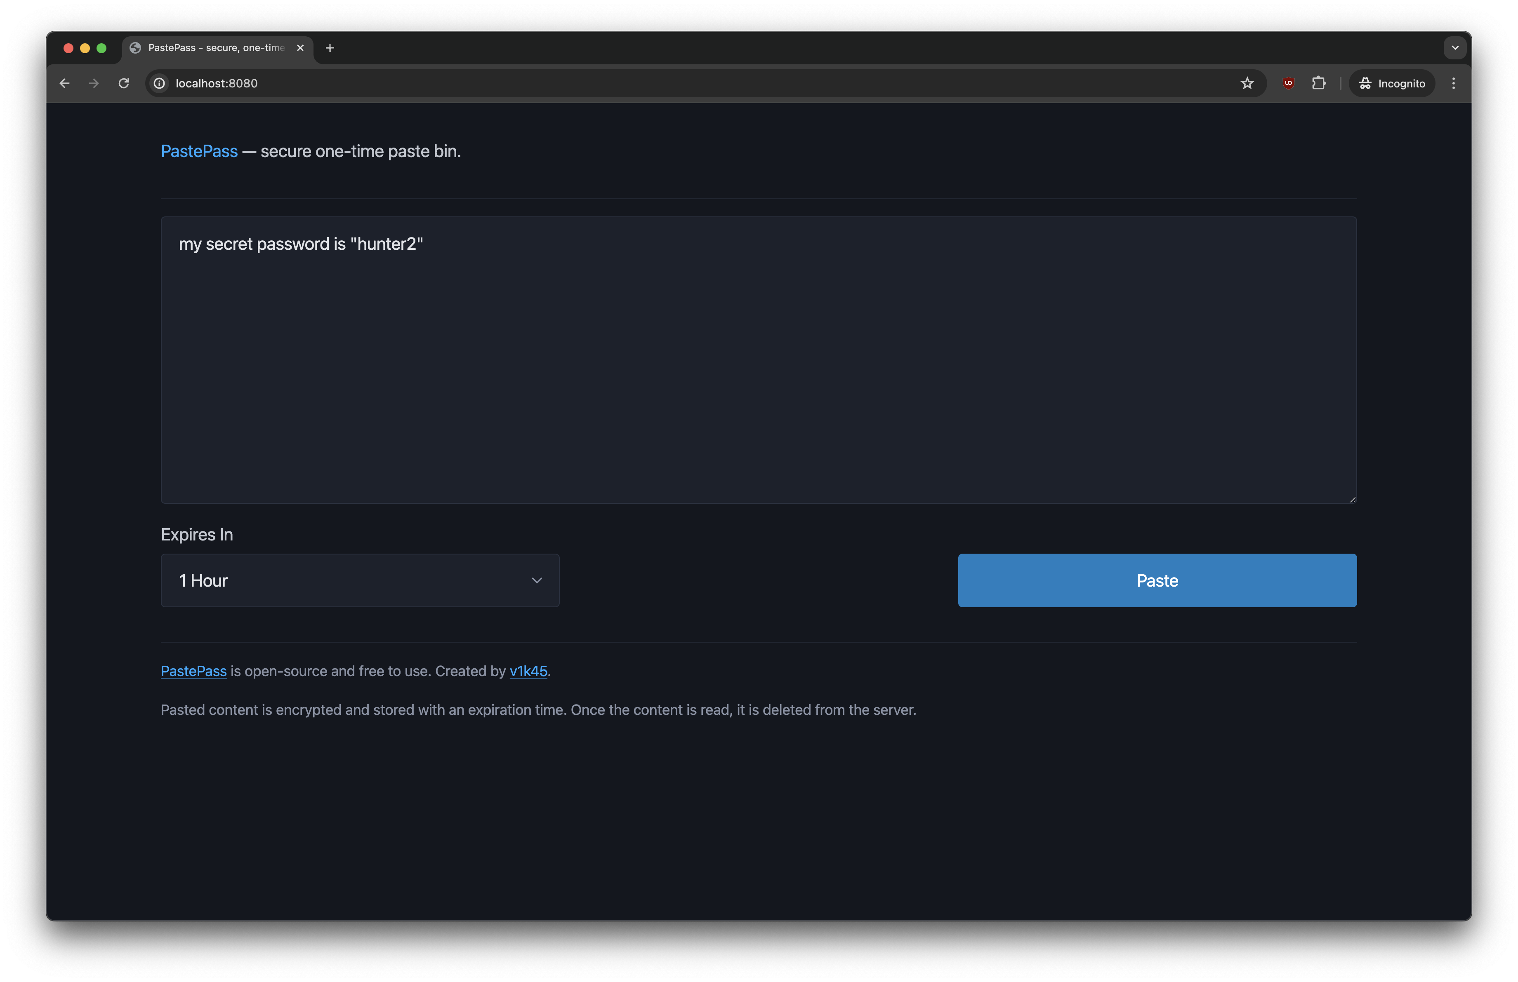
Task: Open the uBlock Origin extension
Action: pos(1288,83)
